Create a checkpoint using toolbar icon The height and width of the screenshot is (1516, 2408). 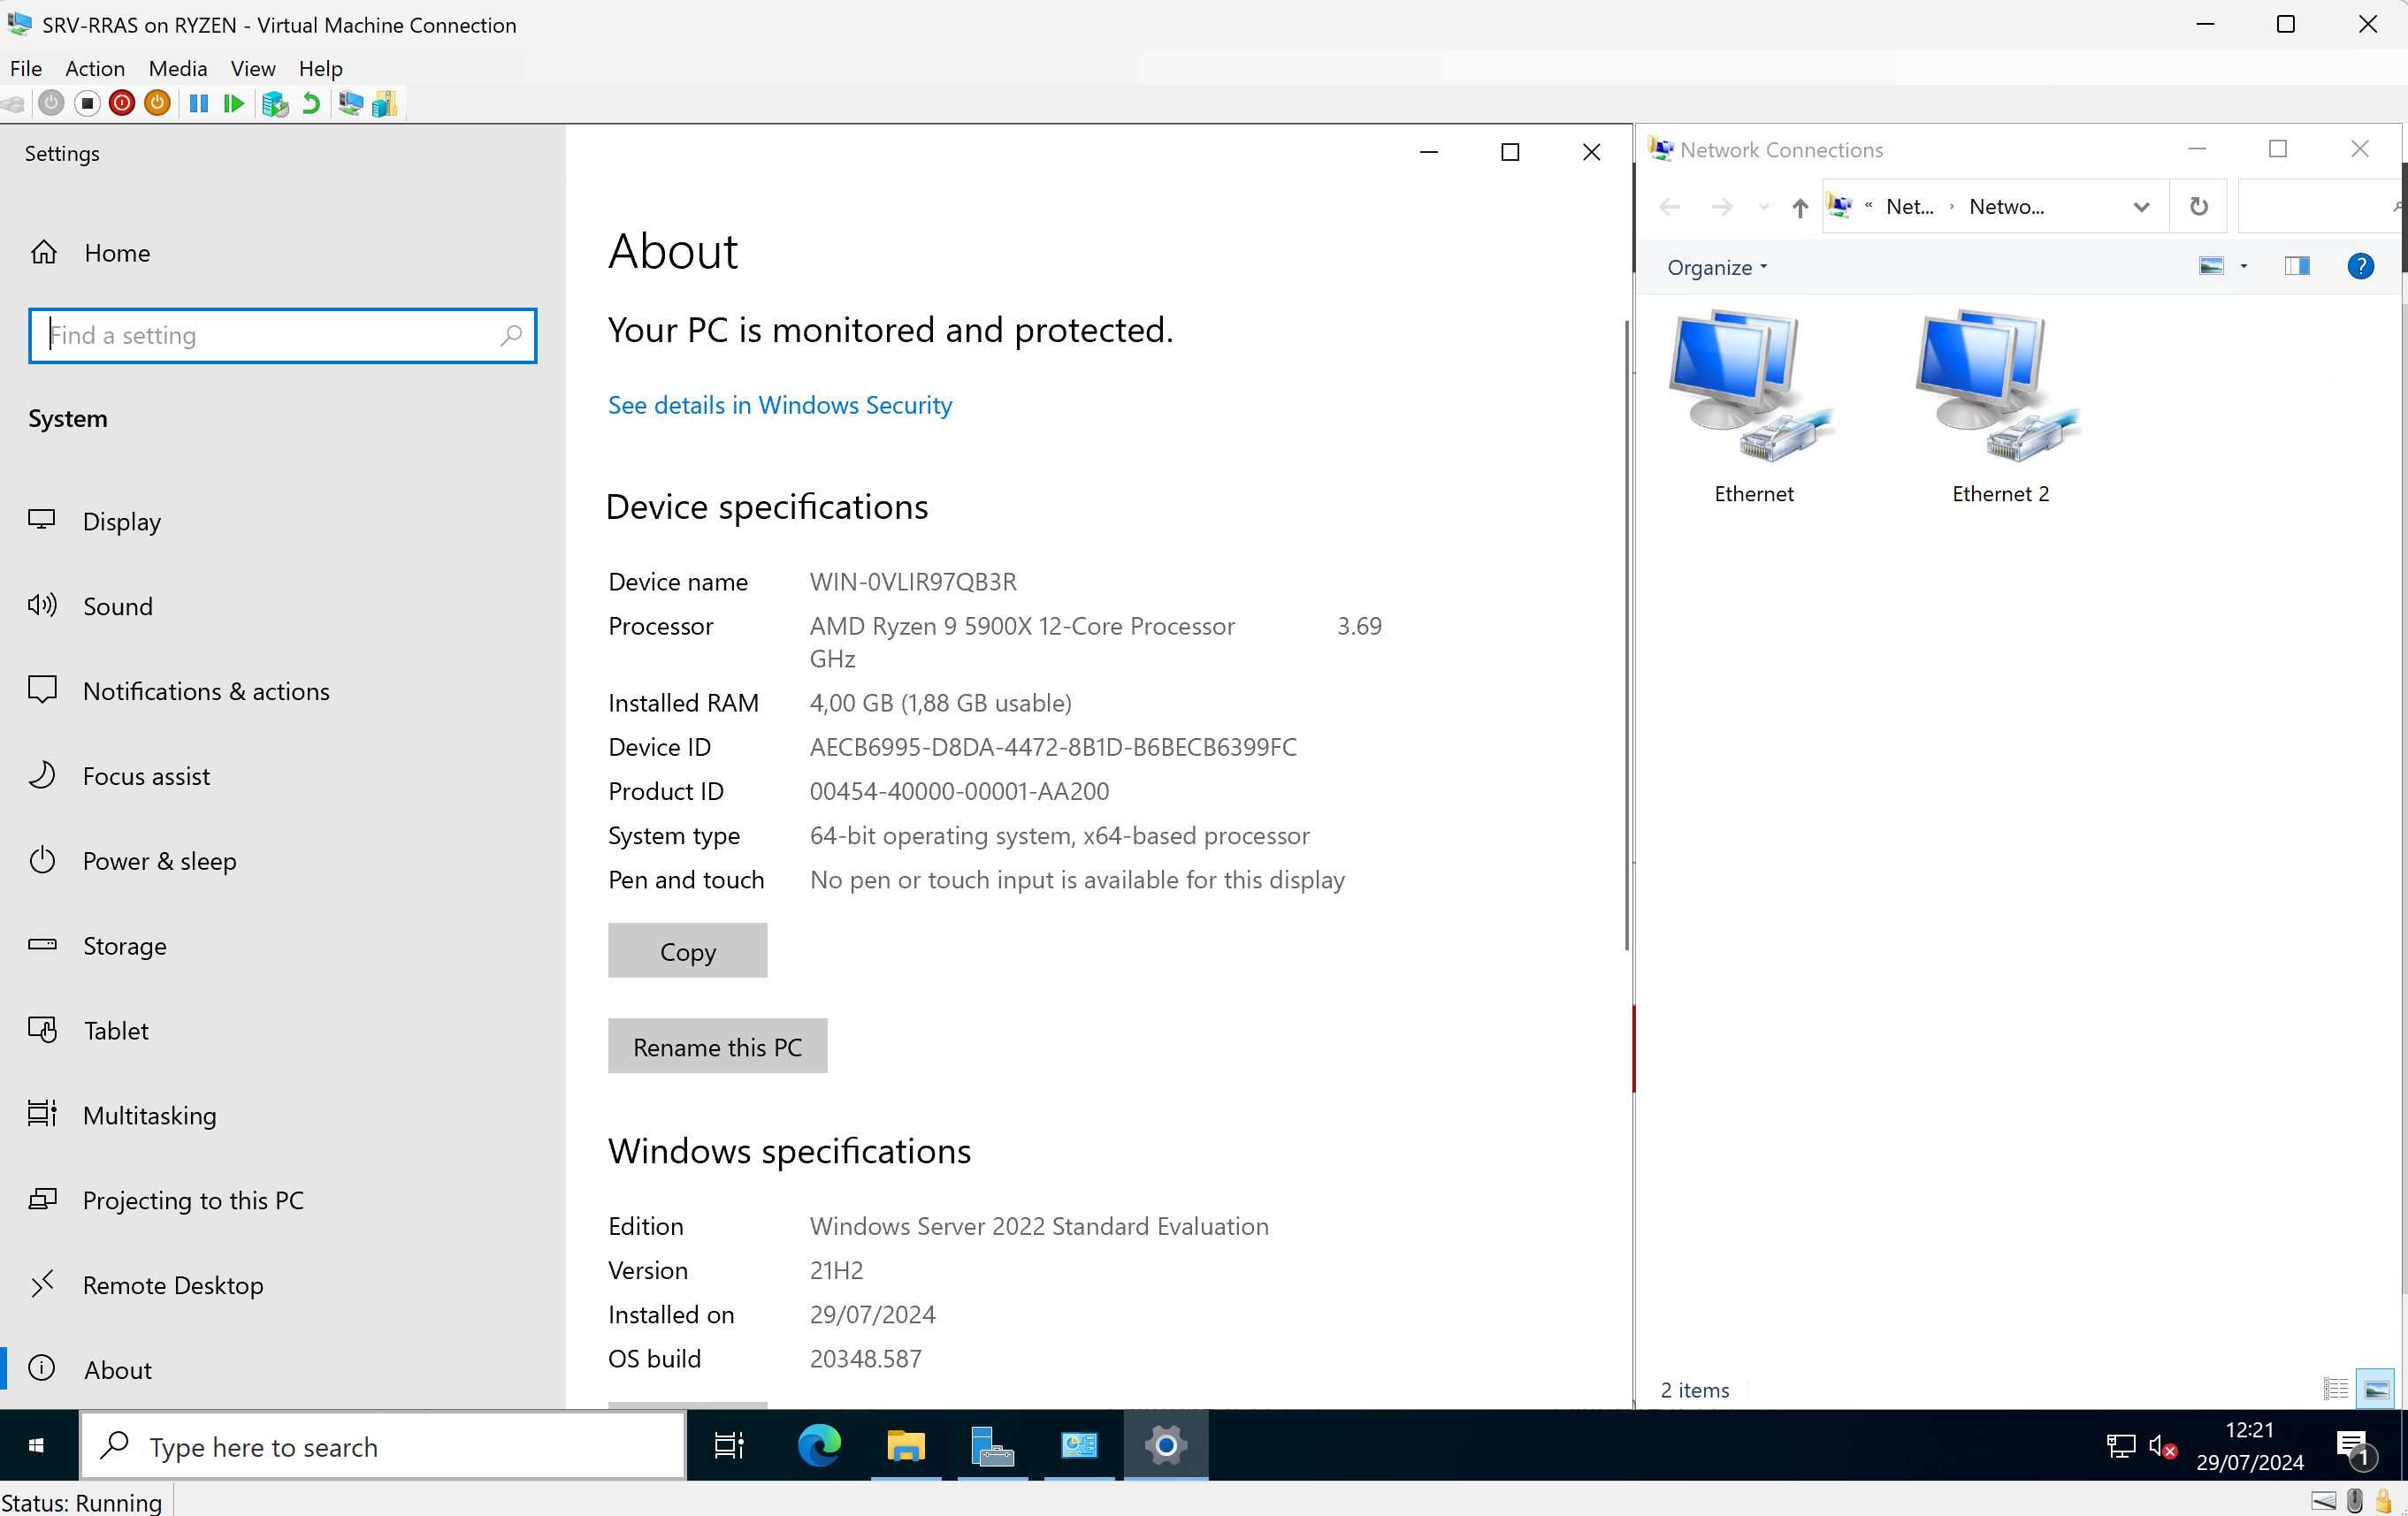(274, 104)
